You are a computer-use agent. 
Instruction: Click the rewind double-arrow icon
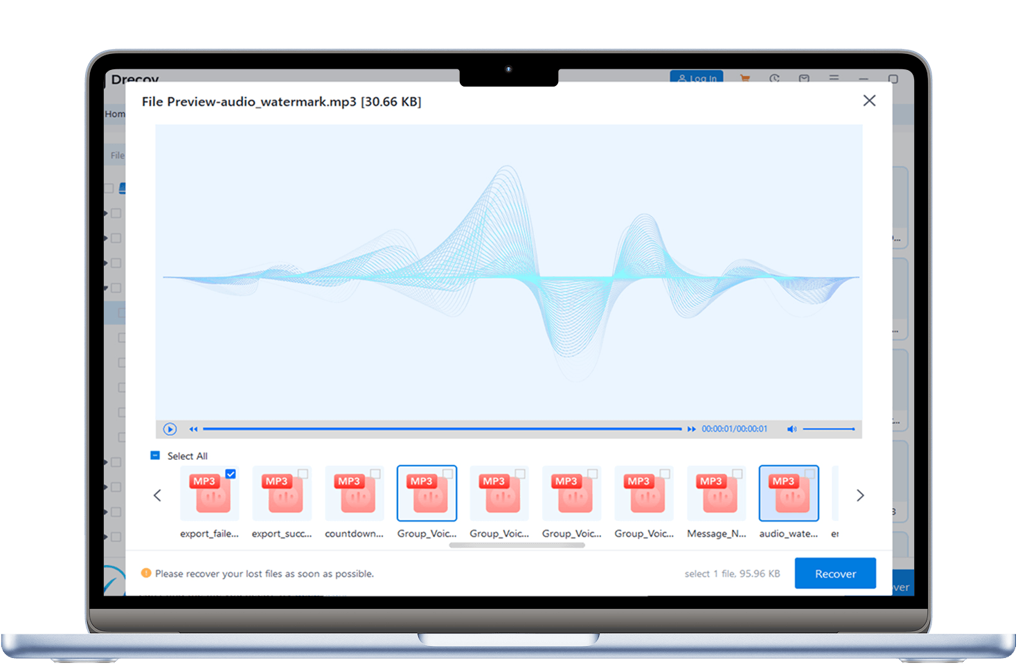click(193, 429)
